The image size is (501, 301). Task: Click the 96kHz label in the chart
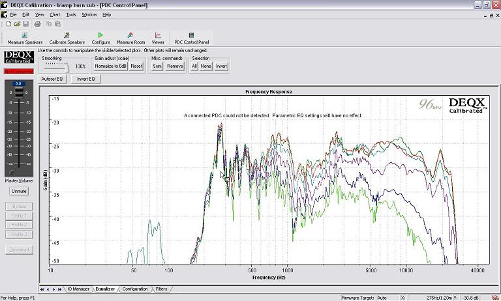(x=430, y=104)
